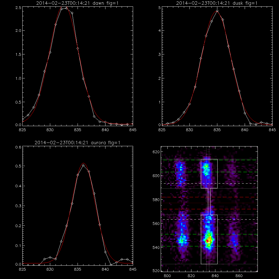Click y-axis value 3 on dusk plot
The width and height of the screenshot is (279, 279).
(160, 54)
